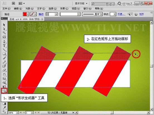Open the variable width profile dropdown
Screen dimensions: 154x115
click(79, 14)
